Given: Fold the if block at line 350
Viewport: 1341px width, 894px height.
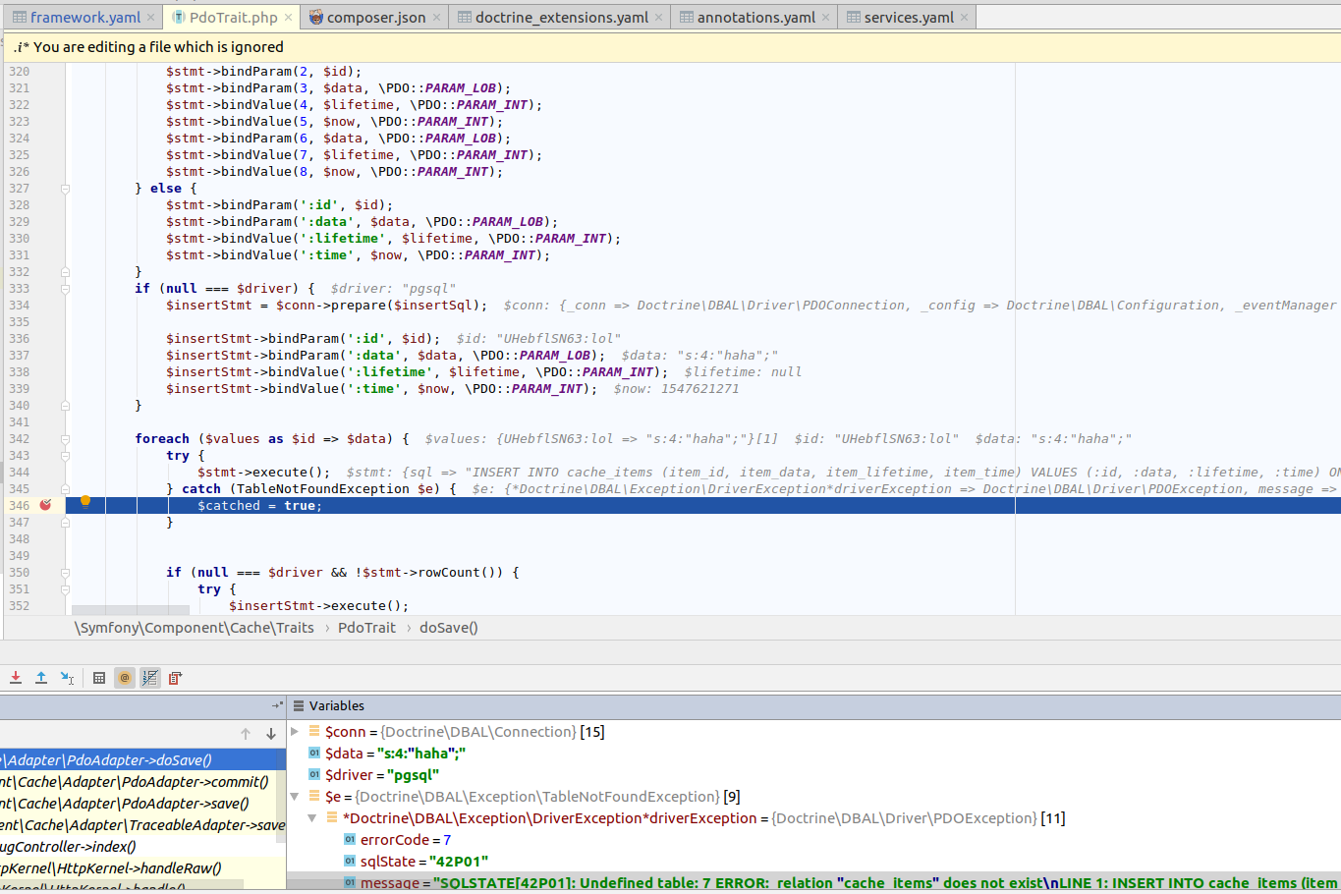Looking at the screenshot, I should coord(65,573).
